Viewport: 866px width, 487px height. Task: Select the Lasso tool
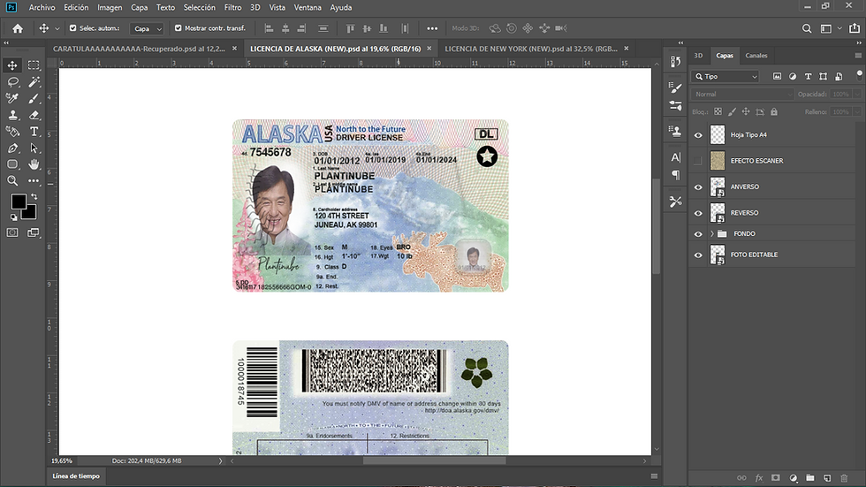[x=13, y=81]
